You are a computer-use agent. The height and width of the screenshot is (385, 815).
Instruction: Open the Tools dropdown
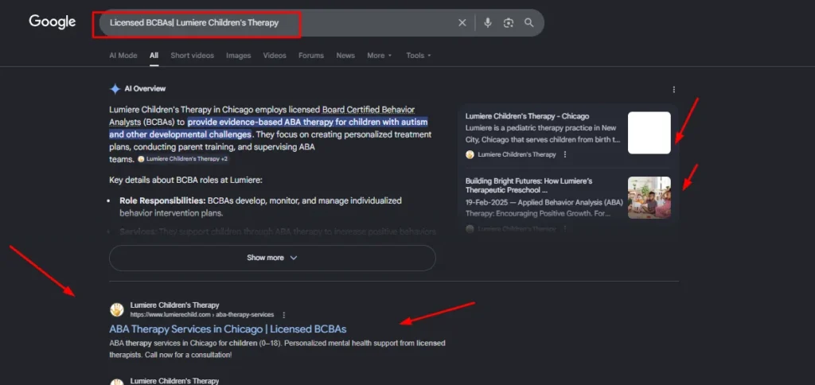[419, 56]
